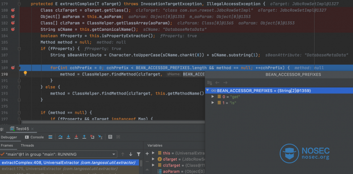Viewport: 353px width, 174px height.
Task: Expand the oTarget variable
Action: (153, 159)
